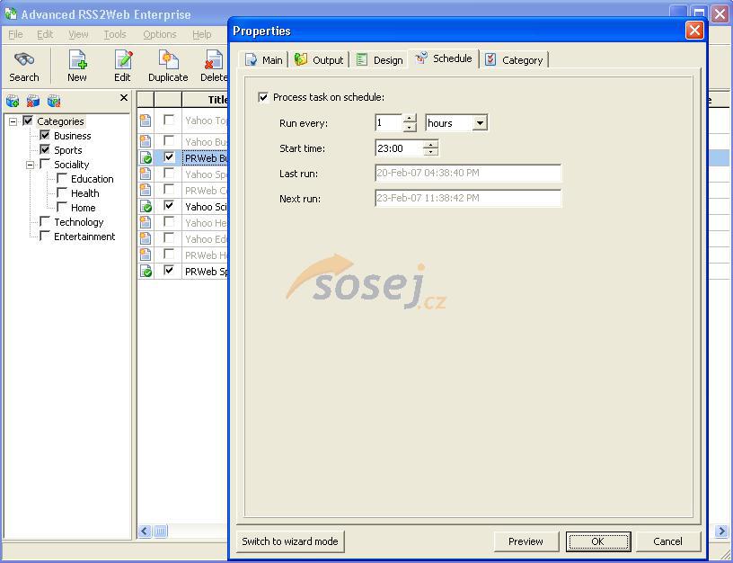Increase the Run every value

pyautogui.click(x=410, y=119)
